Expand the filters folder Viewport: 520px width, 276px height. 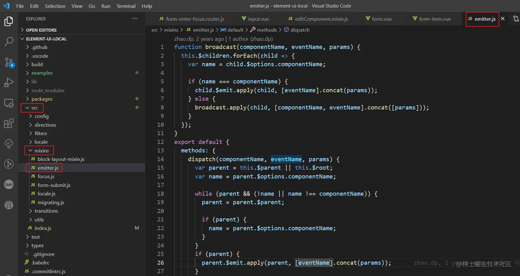[82, 133]
